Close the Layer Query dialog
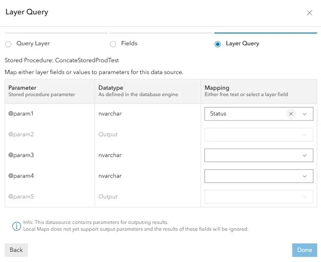 309,13
